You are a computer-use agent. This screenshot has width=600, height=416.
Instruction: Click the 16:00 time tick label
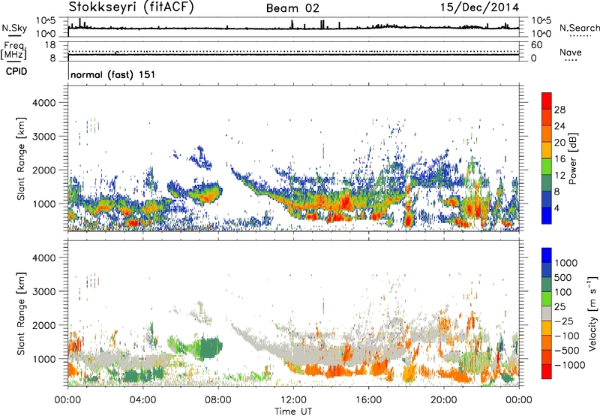[368, 400]
